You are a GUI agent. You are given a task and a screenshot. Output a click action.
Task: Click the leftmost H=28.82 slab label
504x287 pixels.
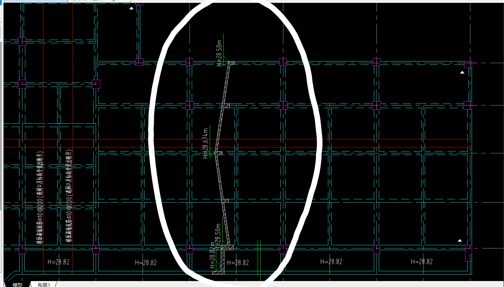[58, 262]
